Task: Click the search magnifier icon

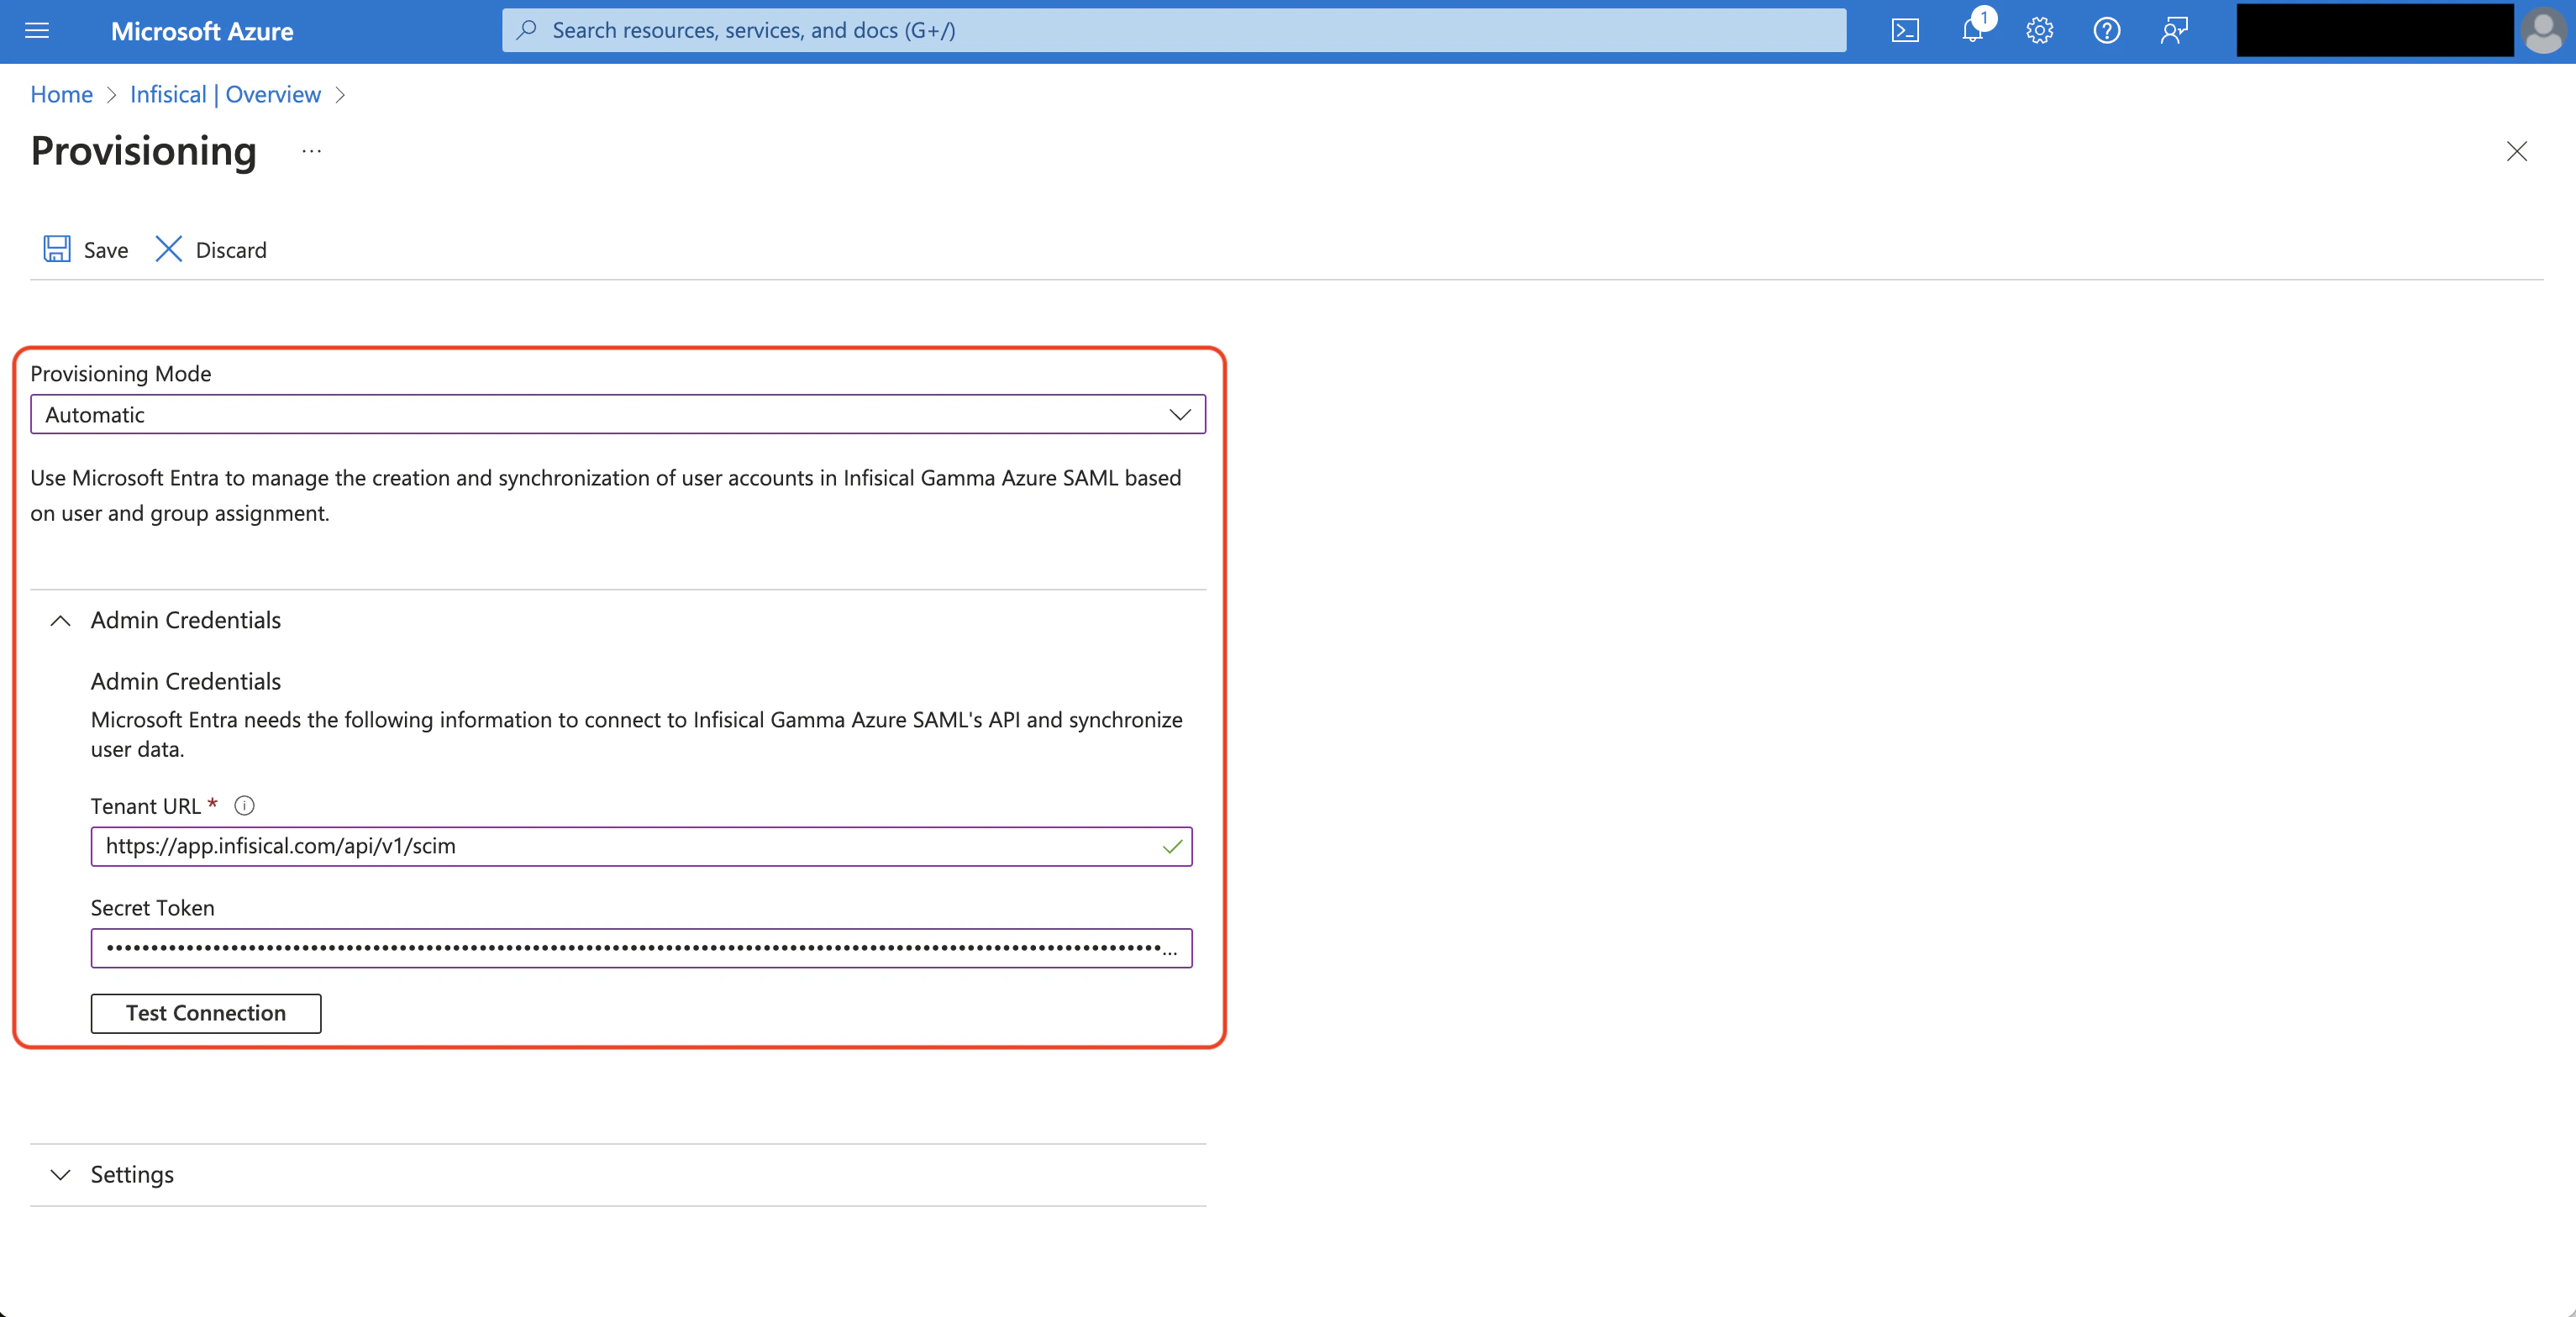Action: coord(527,30)
